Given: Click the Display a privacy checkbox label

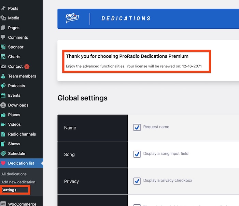Looking at the screenshot, I should [168, 180].
